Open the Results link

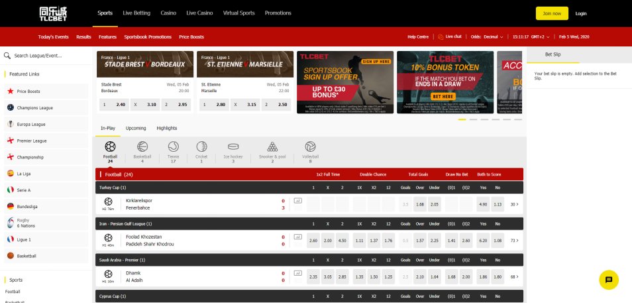click(x=83, y=36)
